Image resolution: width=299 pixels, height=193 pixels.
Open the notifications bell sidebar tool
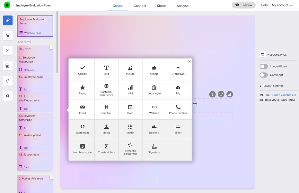(x=8, y=80)
